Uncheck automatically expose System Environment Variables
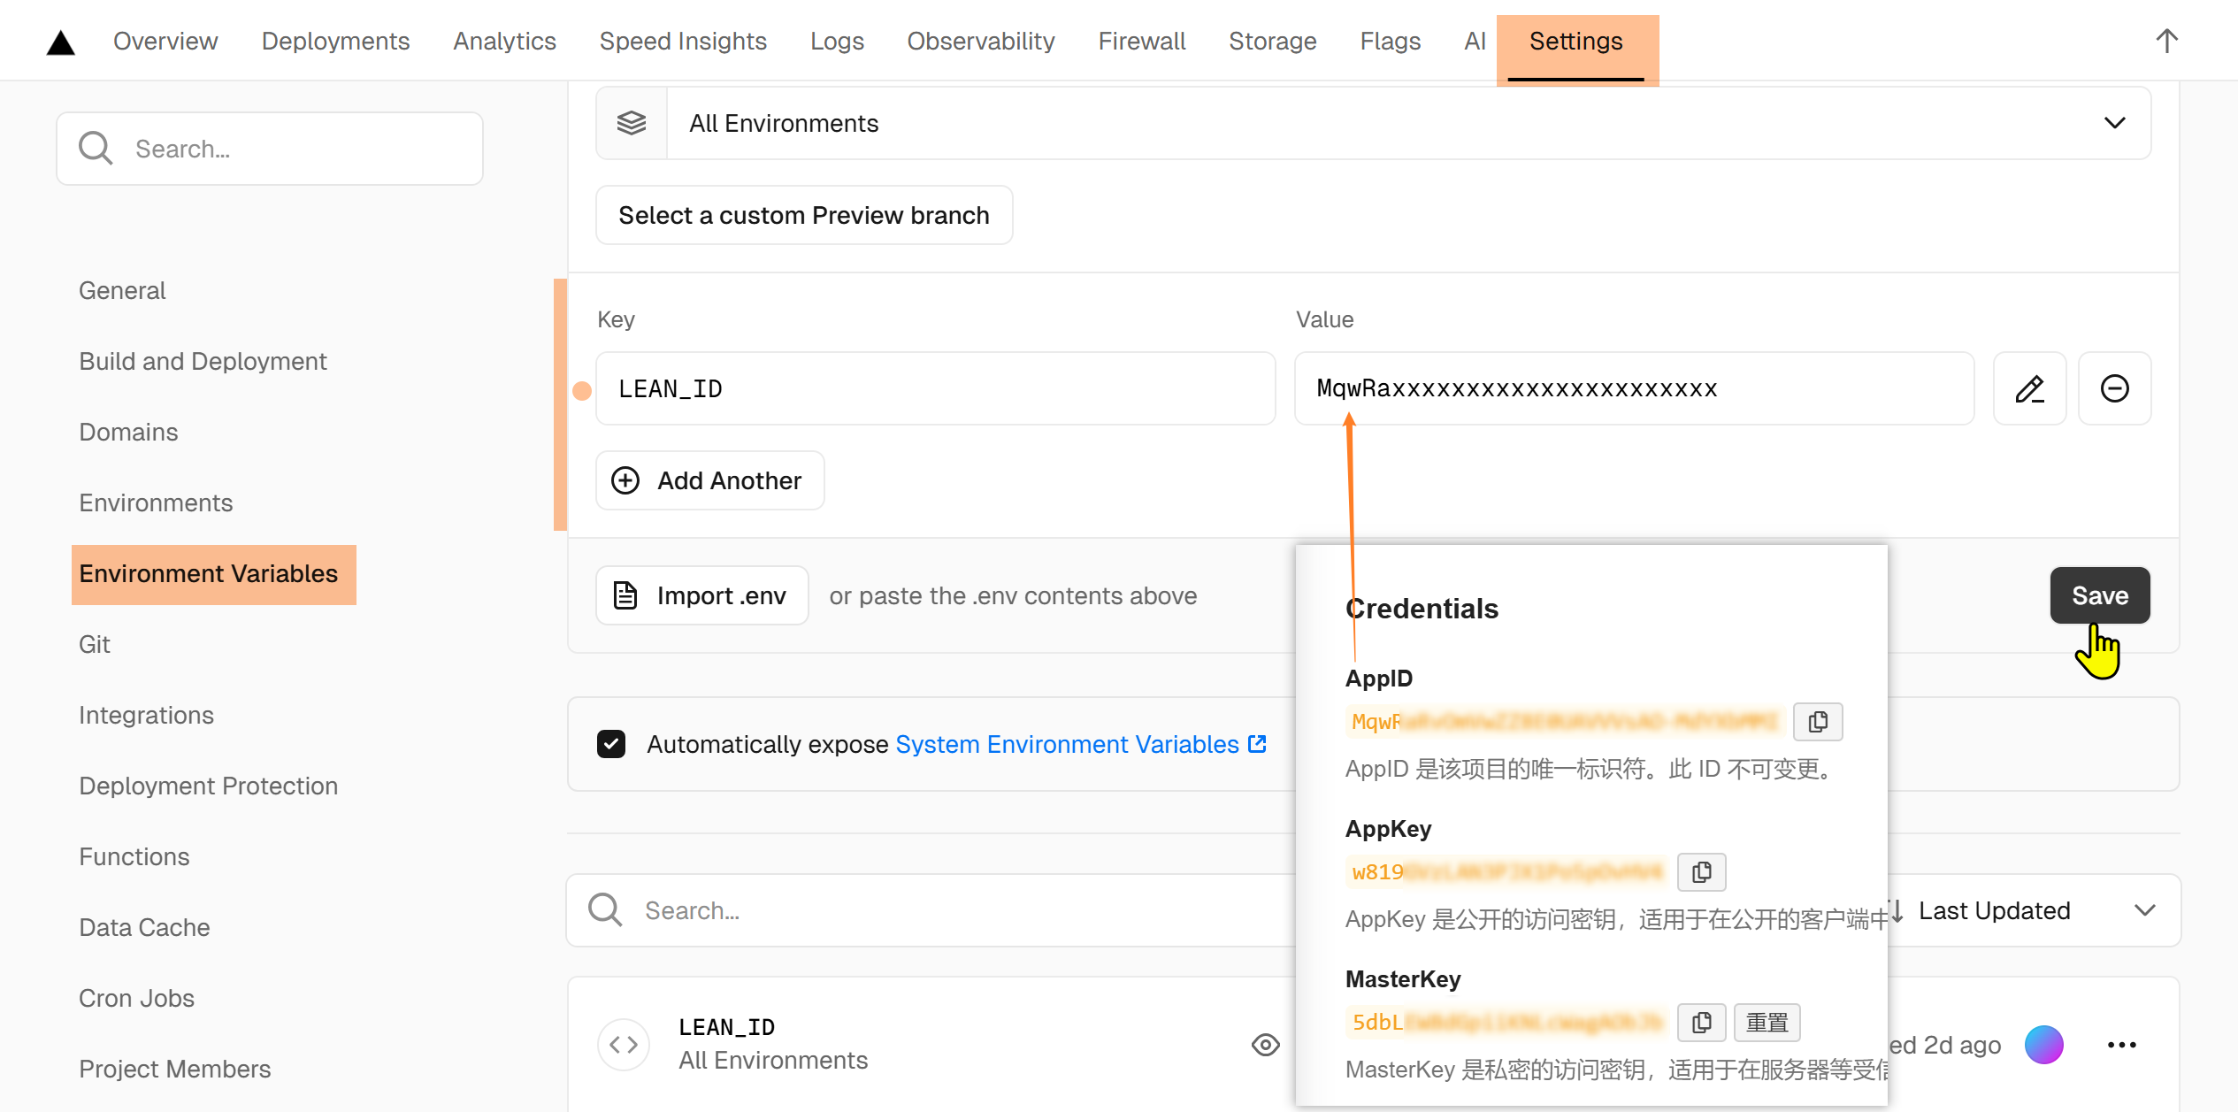2238x1112 pixels. coord(611,744)
